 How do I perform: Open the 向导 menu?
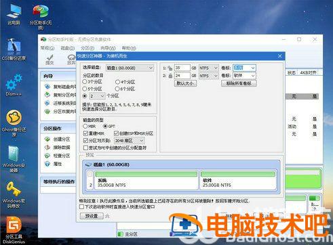[x=108, y=48]
